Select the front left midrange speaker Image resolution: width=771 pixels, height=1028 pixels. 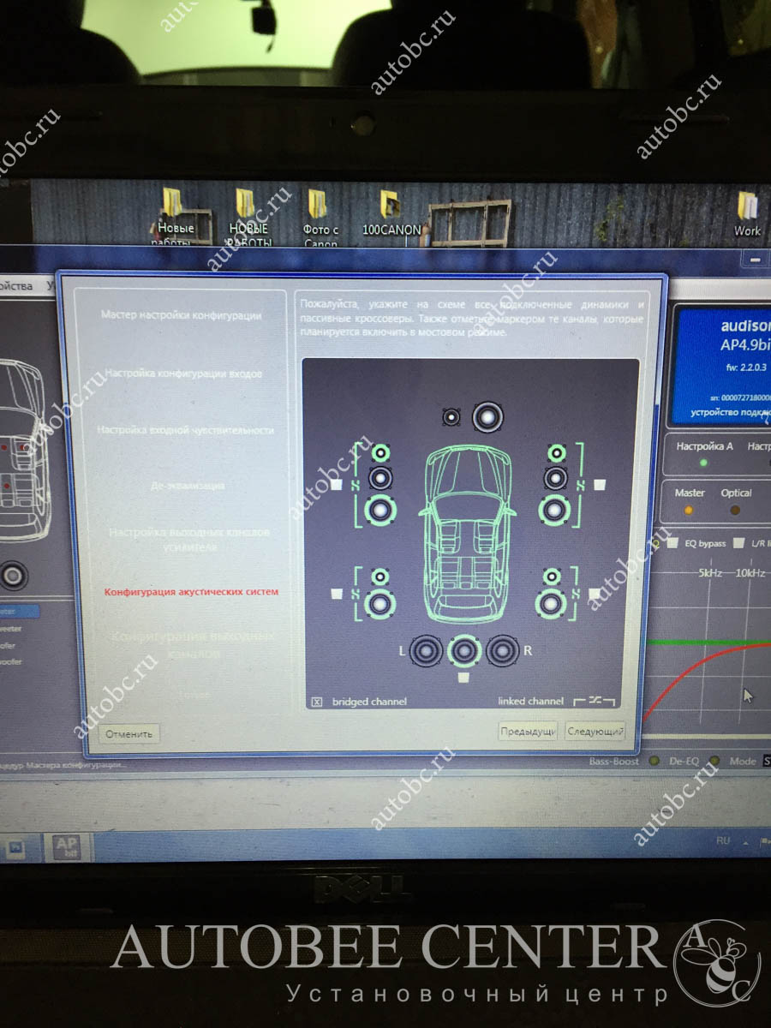[380, 478]
